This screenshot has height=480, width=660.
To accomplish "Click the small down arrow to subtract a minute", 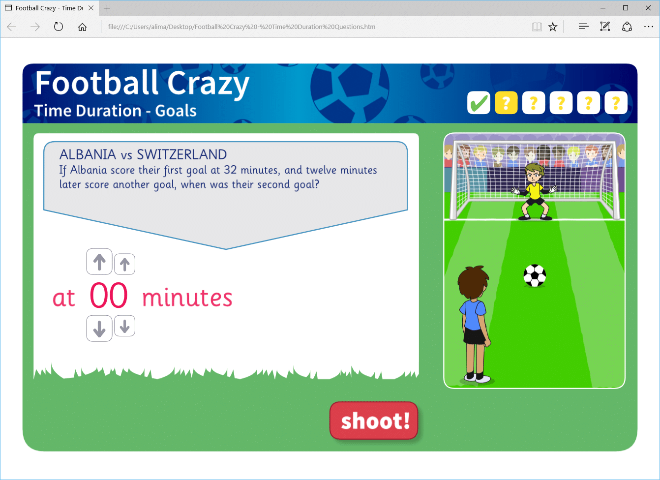I will 124,326.
